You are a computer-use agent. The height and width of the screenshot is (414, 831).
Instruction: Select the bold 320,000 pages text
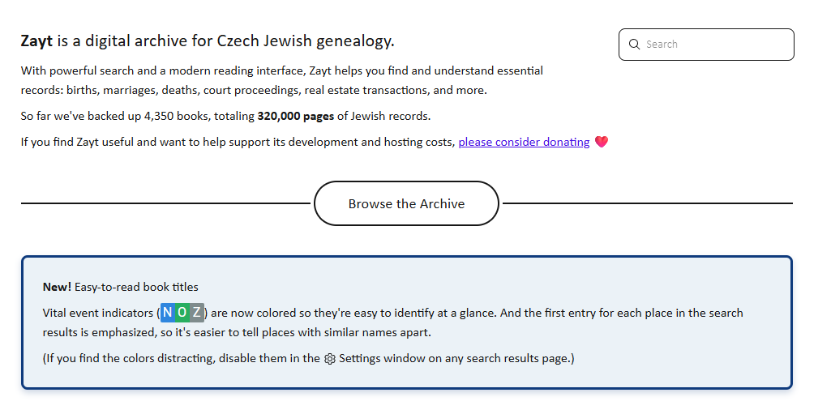click(296, 116)
